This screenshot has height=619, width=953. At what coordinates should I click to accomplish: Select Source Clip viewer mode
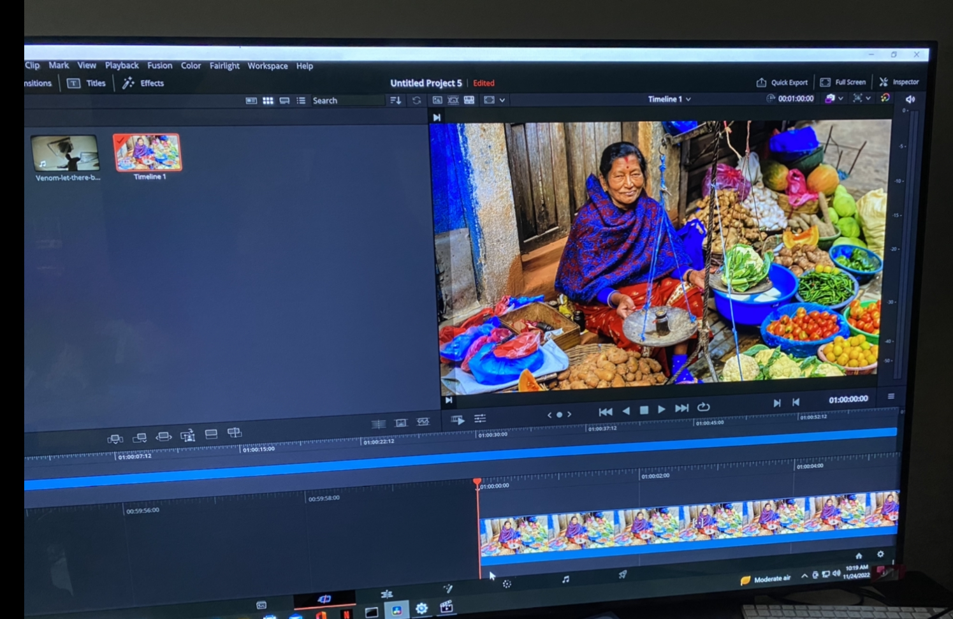[x=437, y=100]
